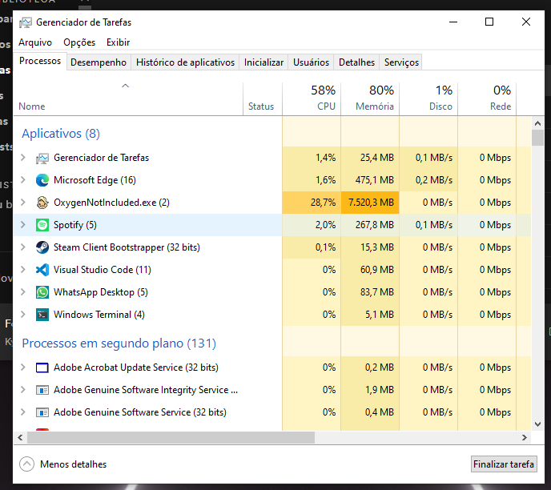This screenshot has width=551, height=490.
Task: Click the WhatsApp Desktop icon
Action: pyautogui.click(x=42, y=292)
